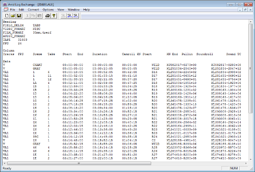Click the New file toolbar icon
This screenshot has height=172, width=255.
tap(6, 16)
